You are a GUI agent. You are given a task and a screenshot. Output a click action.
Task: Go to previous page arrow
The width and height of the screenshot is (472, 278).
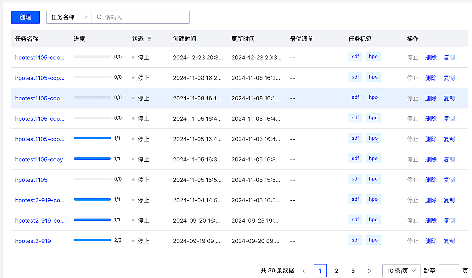(x=304, y=271)
